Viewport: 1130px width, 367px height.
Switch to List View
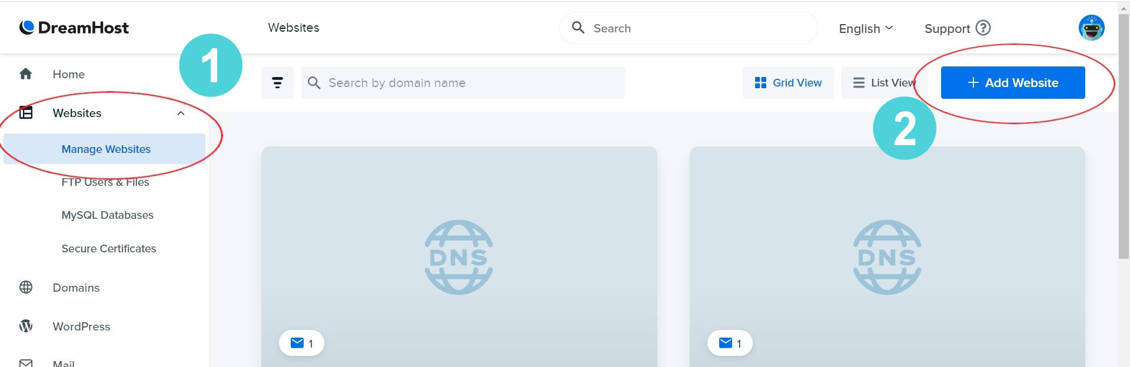coord(884,83)
